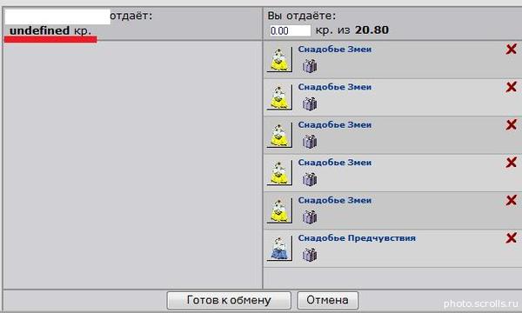
Task: Click the yellow potion thumbnail in first row
Action: (279, 59)
